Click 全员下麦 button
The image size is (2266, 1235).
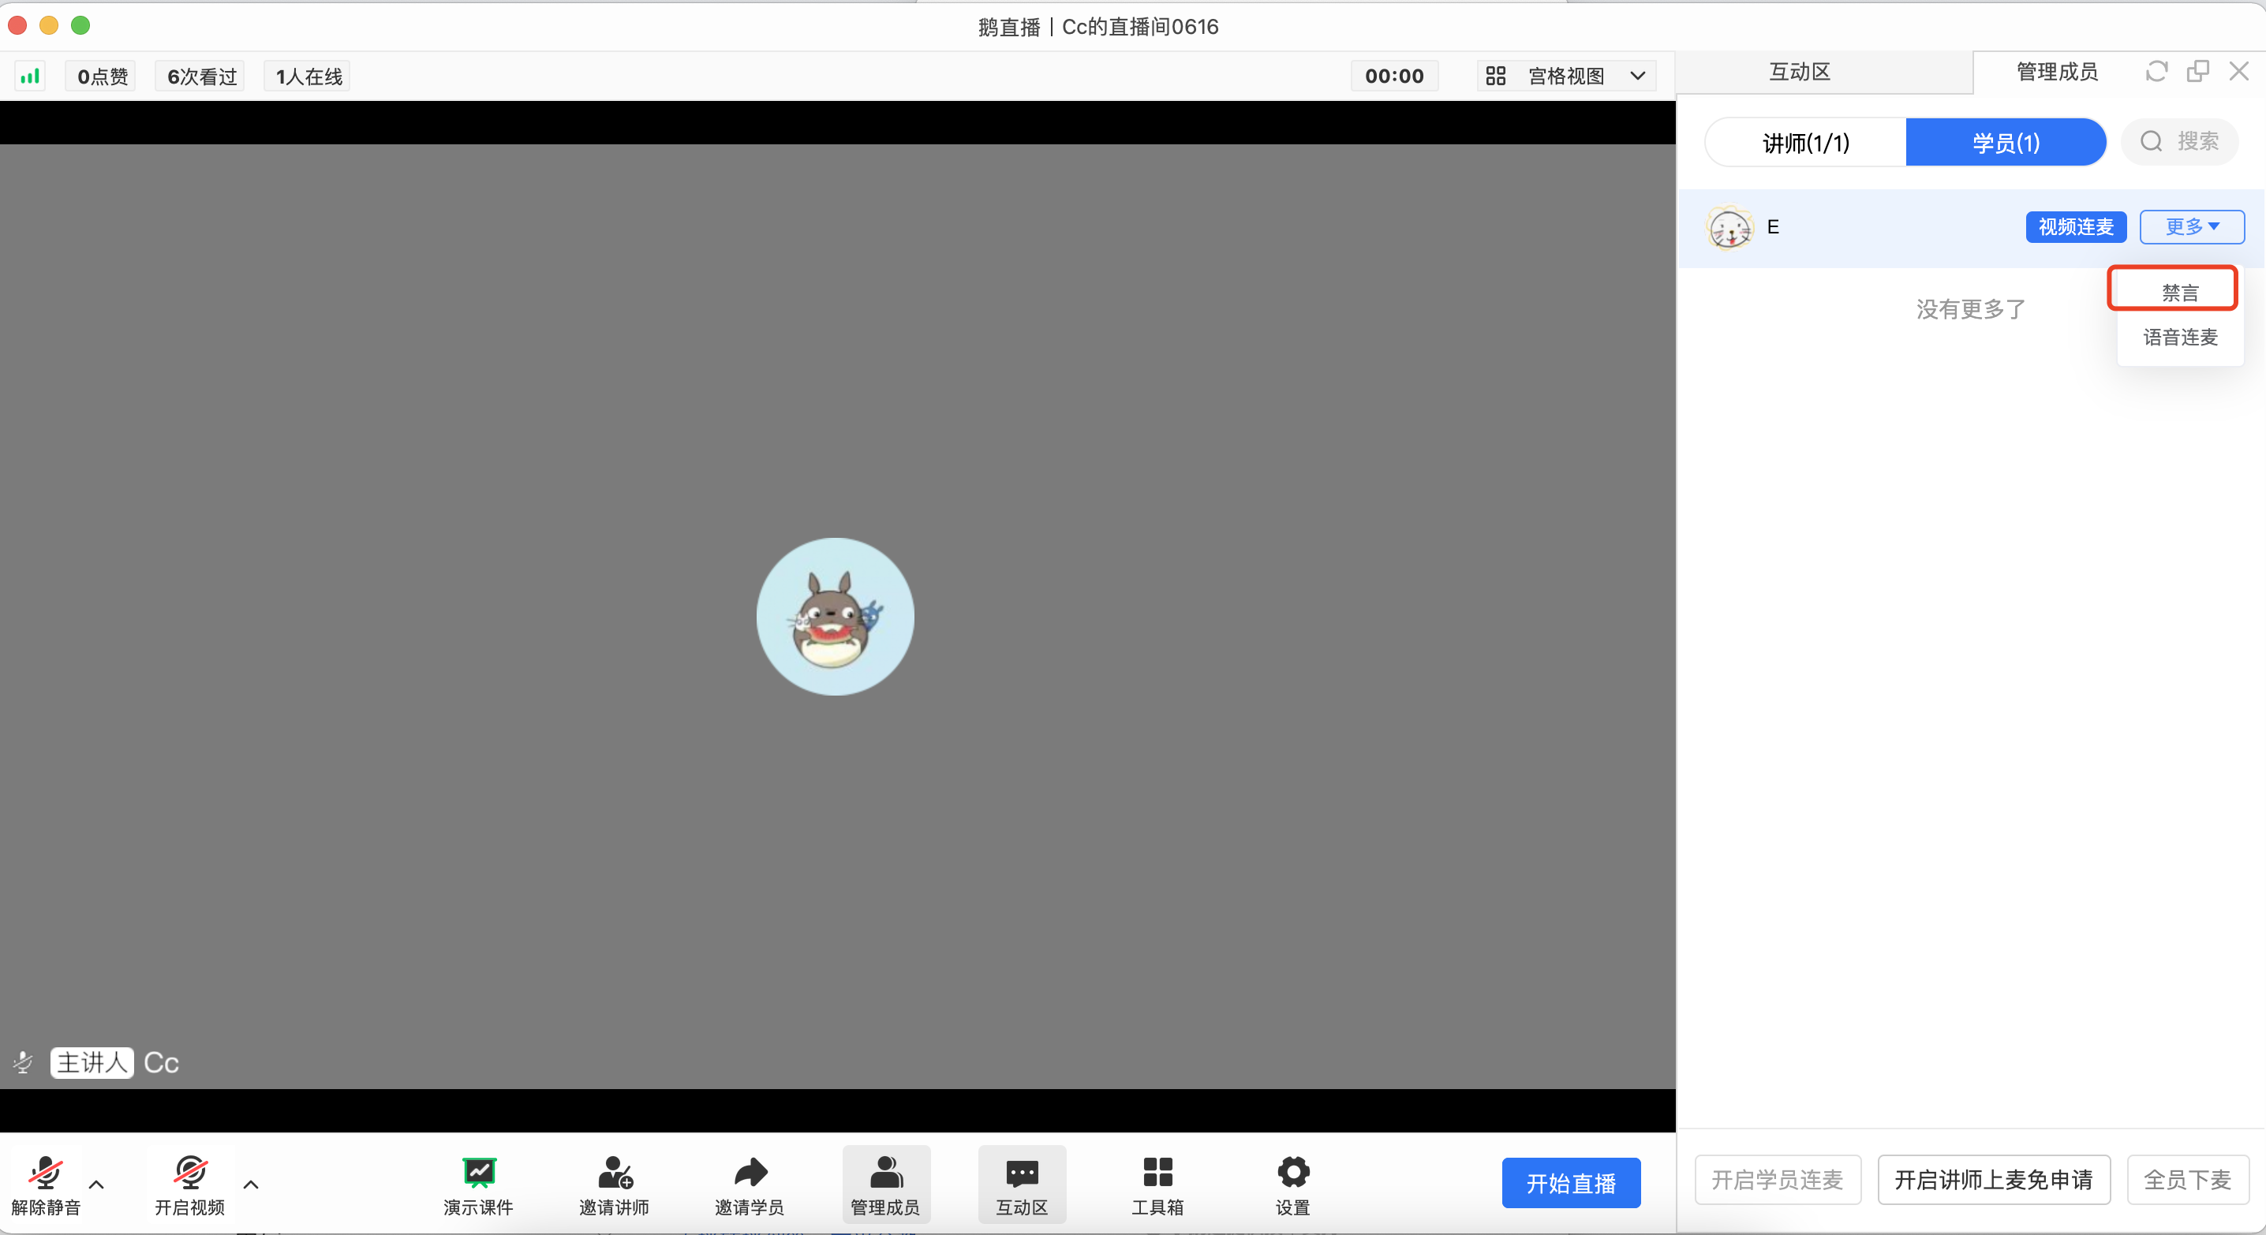click(2188, 1180)
